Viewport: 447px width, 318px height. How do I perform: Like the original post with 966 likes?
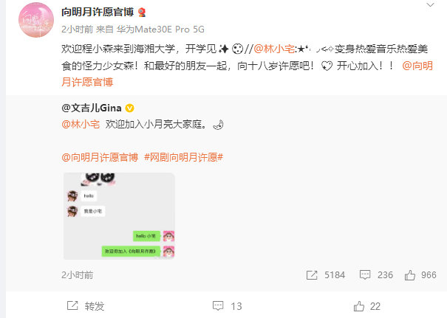coord(409,275)
